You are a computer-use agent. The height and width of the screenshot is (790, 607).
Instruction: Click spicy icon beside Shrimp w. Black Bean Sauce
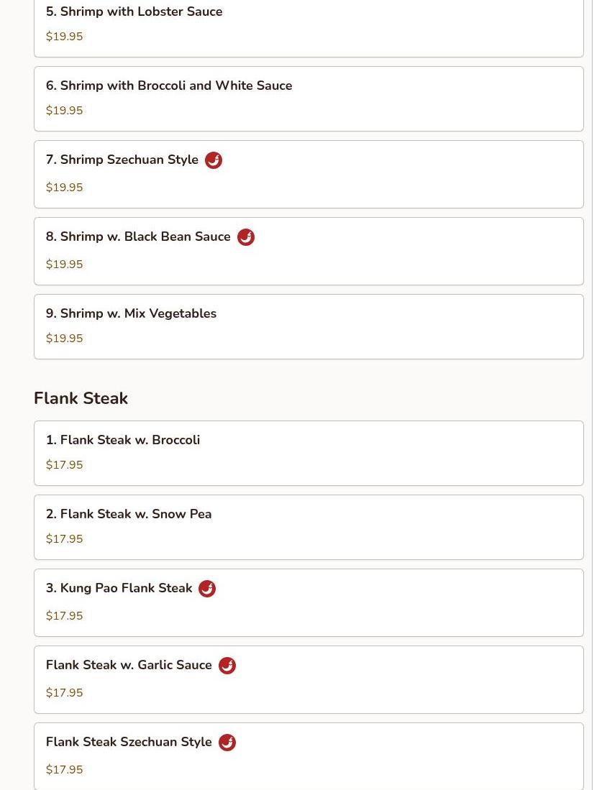(x=245, y=237)
